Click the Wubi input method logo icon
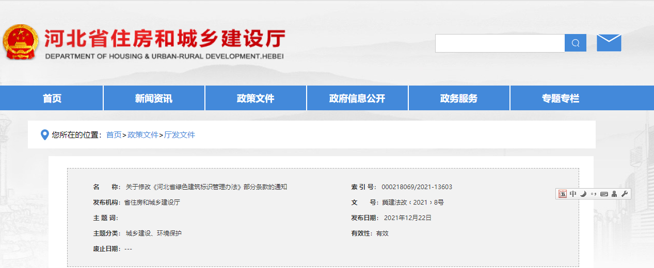The image size is (654, 268). pos(563,194)
